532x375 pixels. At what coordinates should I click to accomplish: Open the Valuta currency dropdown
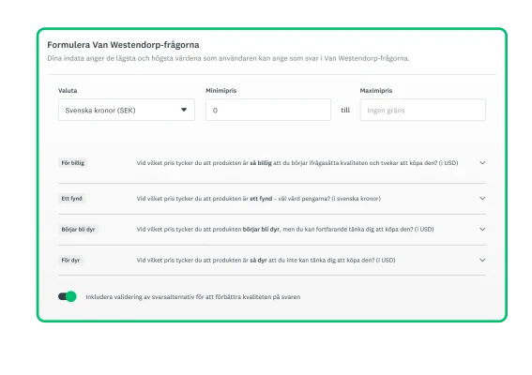127,110
